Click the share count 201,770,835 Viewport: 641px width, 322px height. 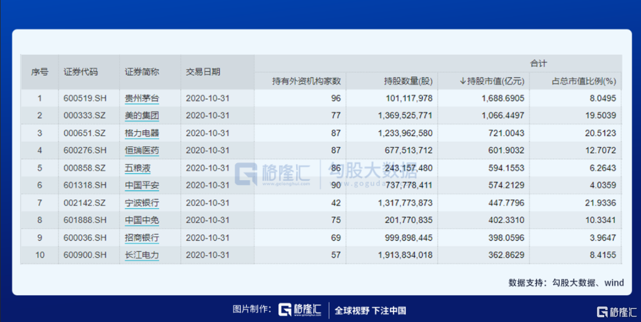pyautogui.click(x=409, y=220)
